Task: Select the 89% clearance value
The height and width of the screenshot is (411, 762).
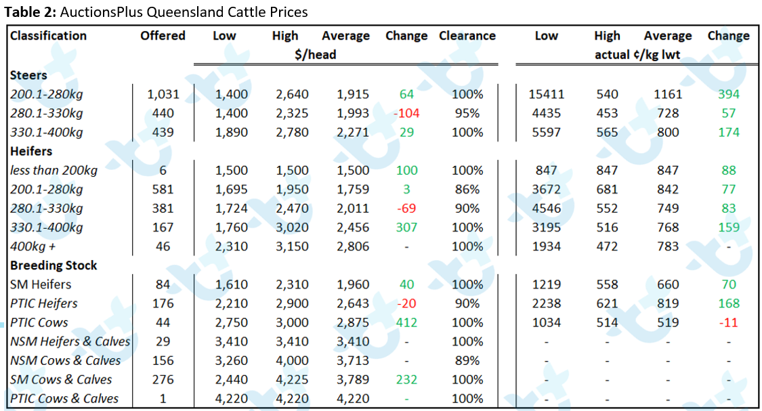Action: 467,360
